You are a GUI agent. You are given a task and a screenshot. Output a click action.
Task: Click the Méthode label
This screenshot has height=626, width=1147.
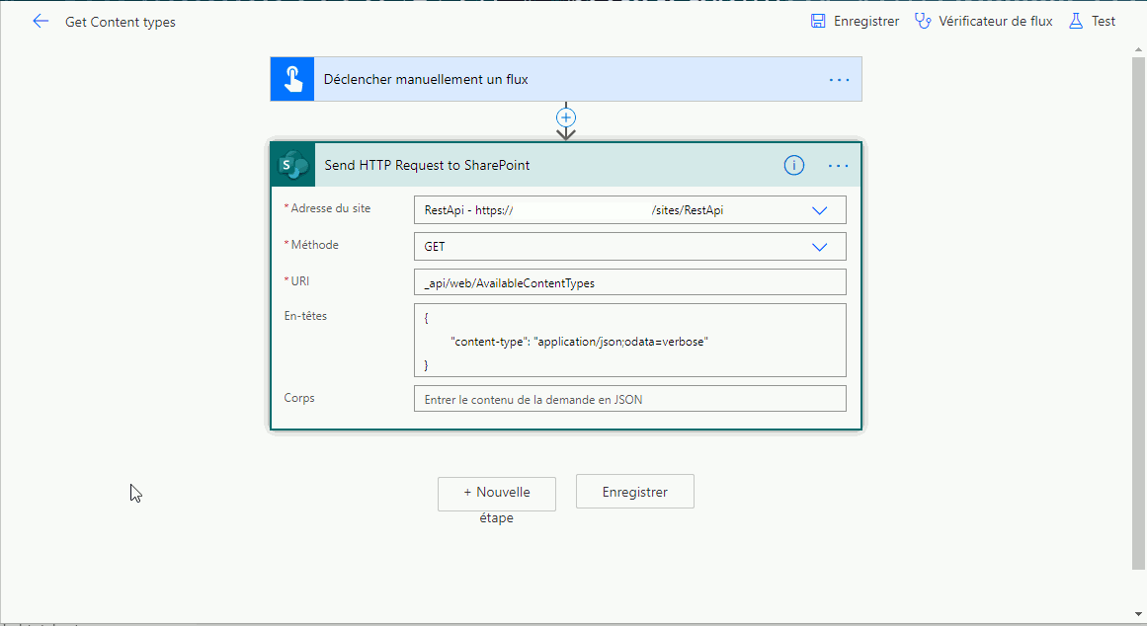[x=314, y=245]
